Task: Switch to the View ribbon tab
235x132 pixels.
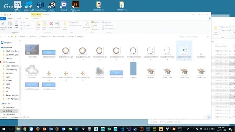Action: [x=27, y=18]
